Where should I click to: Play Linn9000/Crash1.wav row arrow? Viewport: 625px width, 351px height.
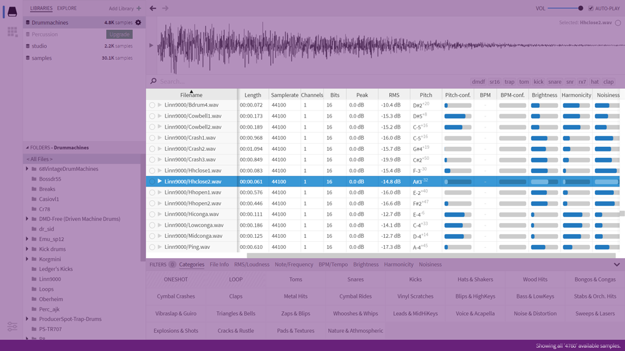pos(160,138)
